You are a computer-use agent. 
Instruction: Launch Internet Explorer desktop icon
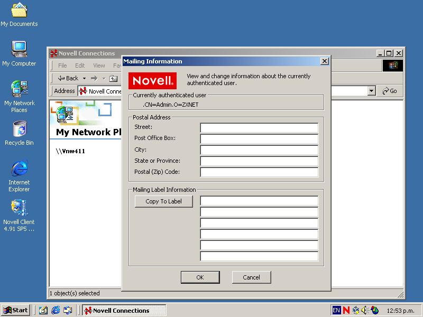[19, 176]
